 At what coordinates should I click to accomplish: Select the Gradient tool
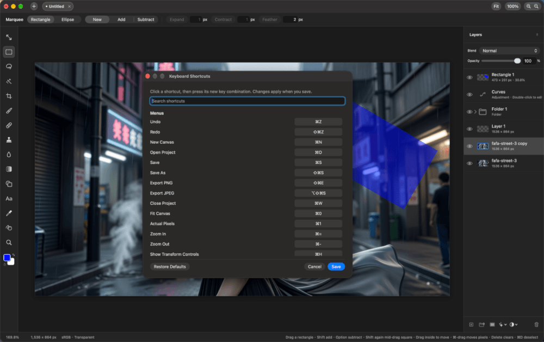pos(9,169)
